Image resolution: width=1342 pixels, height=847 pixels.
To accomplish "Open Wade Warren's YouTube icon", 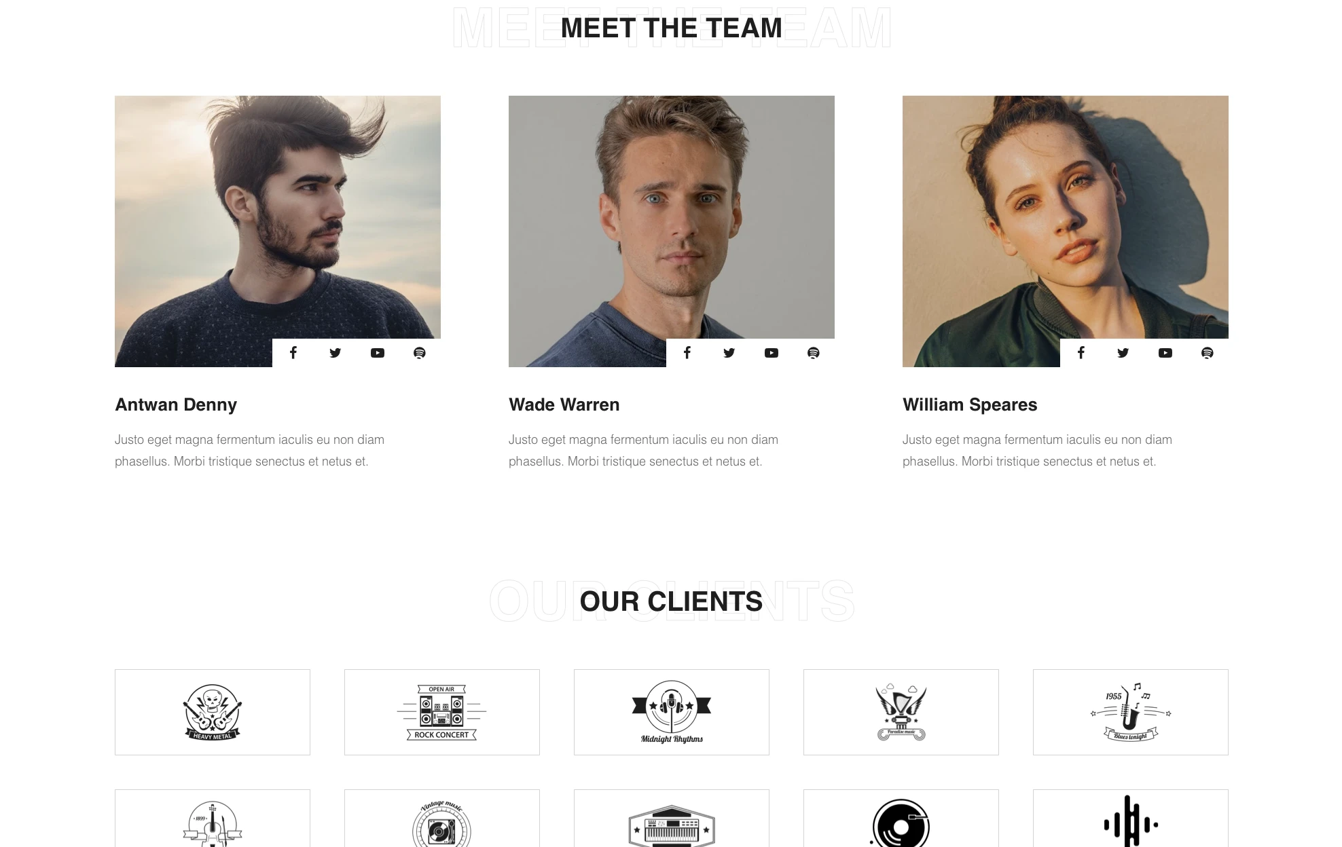I will [x=772, y=353].
